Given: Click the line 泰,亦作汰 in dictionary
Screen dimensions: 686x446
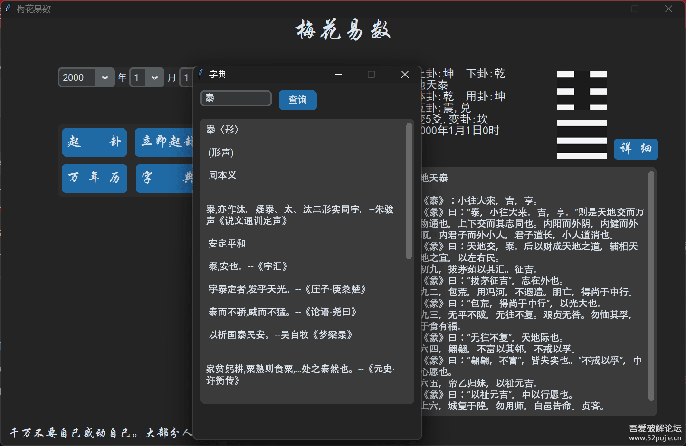Looking at the screenshot, I should [300, 215].
